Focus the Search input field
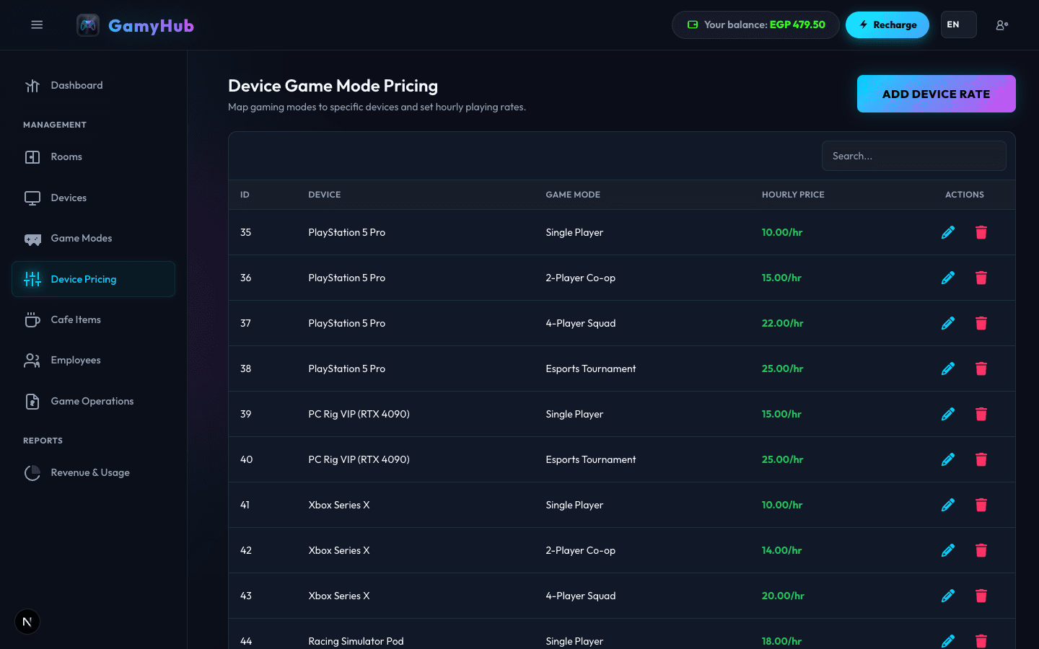This screenshot has height=649, width=1039. click(x=913, y=156)
